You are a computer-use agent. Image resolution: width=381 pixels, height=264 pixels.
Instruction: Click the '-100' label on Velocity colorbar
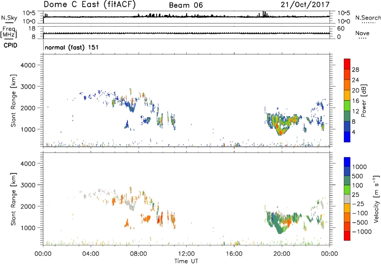[360, 213]
